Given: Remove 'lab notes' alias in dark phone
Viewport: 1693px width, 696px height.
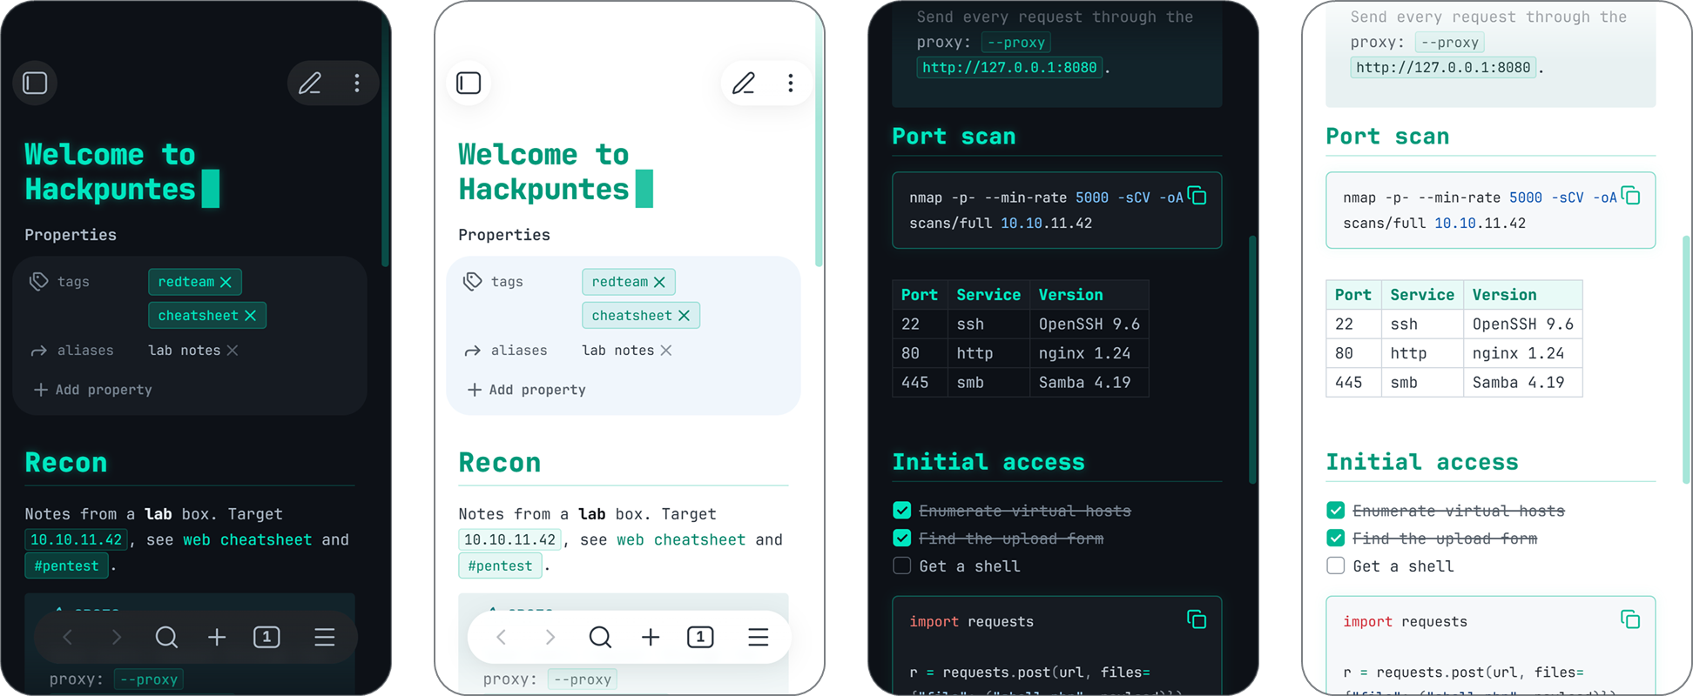Looking at the screenshot, I should click(x=233, y=351).
